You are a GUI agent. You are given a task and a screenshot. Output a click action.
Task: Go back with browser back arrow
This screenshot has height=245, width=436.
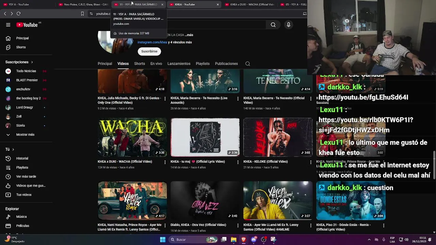(x=5, y=14)
